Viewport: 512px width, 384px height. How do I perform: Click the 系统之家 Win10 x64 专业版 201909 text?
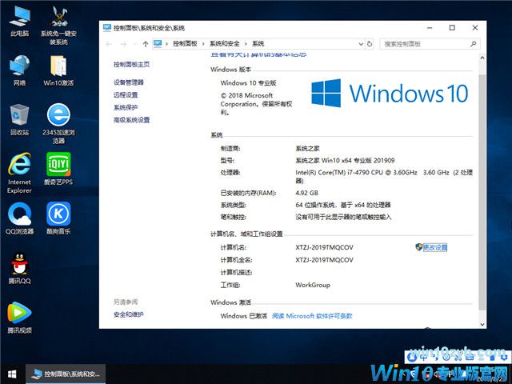pyautogui.click(x=345, y=160)
